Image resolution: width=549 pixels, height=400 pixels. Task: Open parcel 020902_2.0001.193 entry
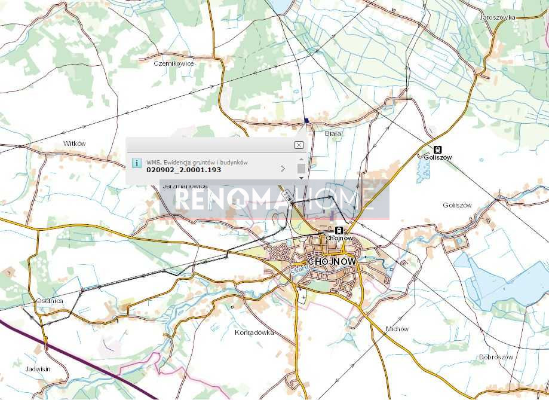pos(184,170)
